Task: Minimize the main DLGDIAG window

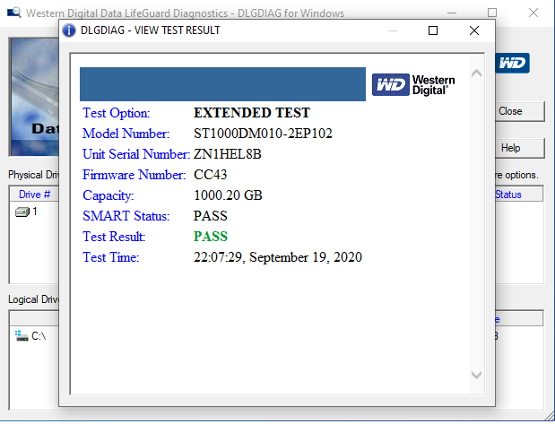Action: [452, 13]
